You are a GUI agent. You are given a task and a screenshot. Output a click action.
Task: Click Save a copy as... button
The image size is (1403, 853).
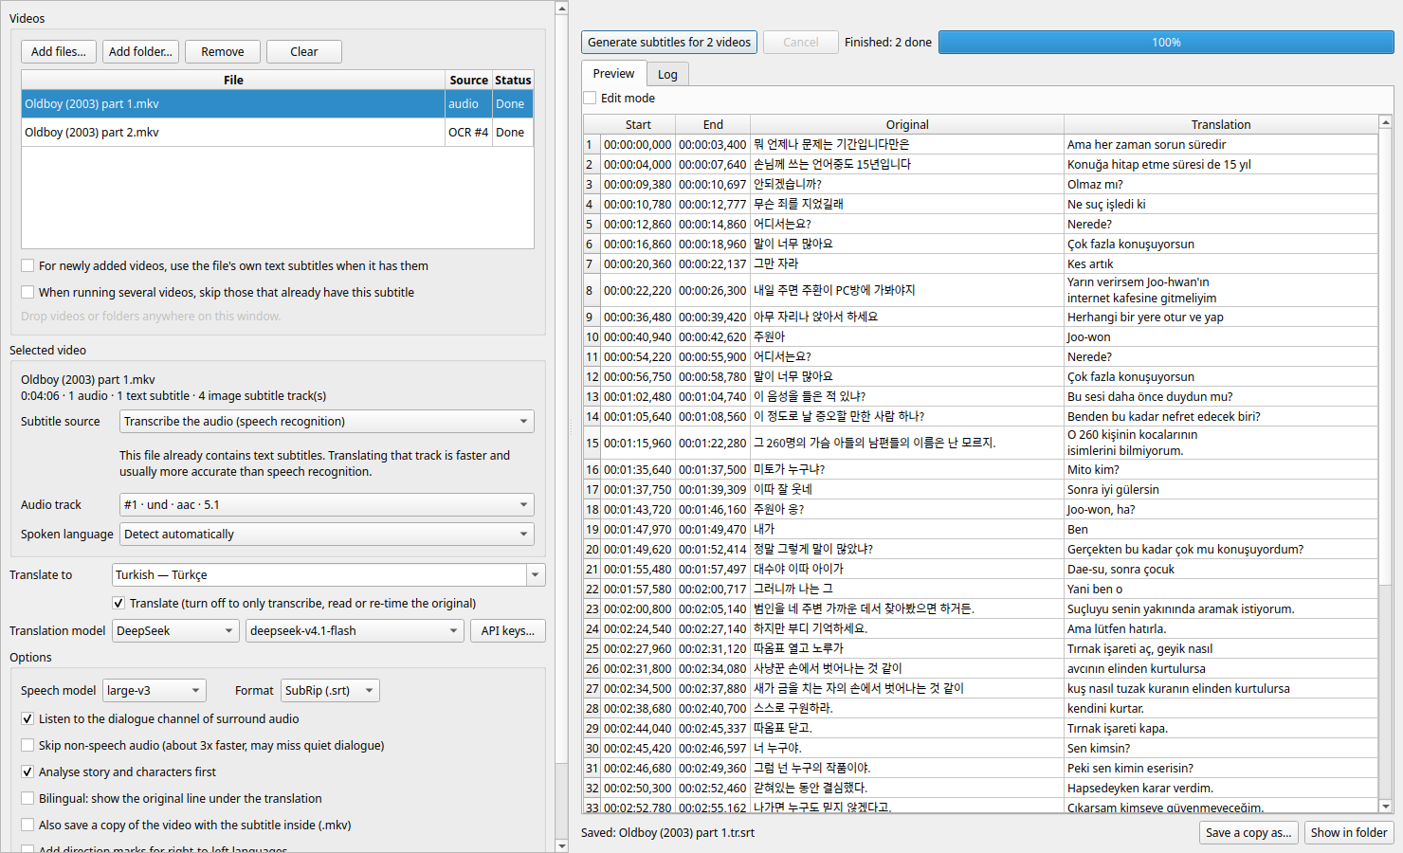[1248, 833]
